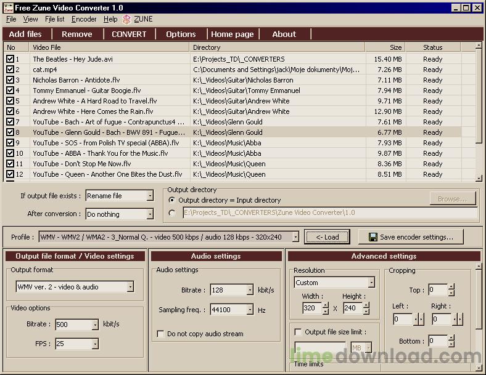
Task: Open the Sampling freq. dropdown showing 44100
Action: point(250,309)
